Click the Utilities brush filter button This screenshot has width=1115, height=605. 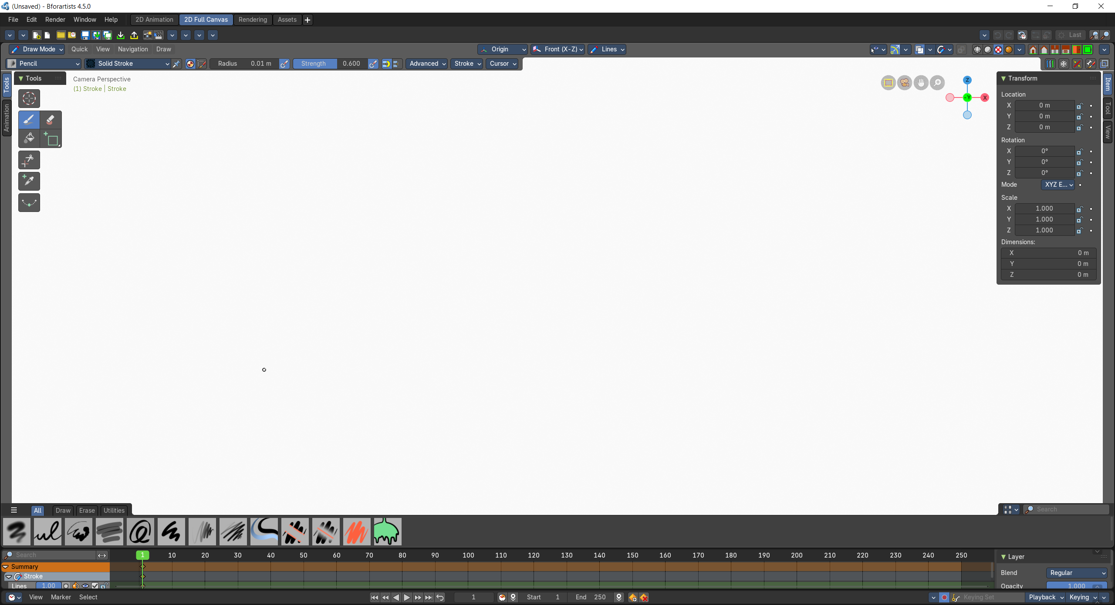[114, 511]
